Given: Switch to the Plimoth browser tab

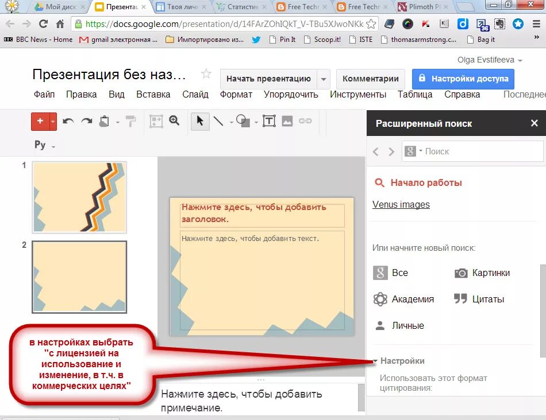Looking at the screenshot, I should (423, 7).
